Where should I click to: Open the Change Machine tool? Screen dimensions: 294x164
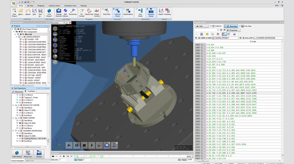click(59, 13)
